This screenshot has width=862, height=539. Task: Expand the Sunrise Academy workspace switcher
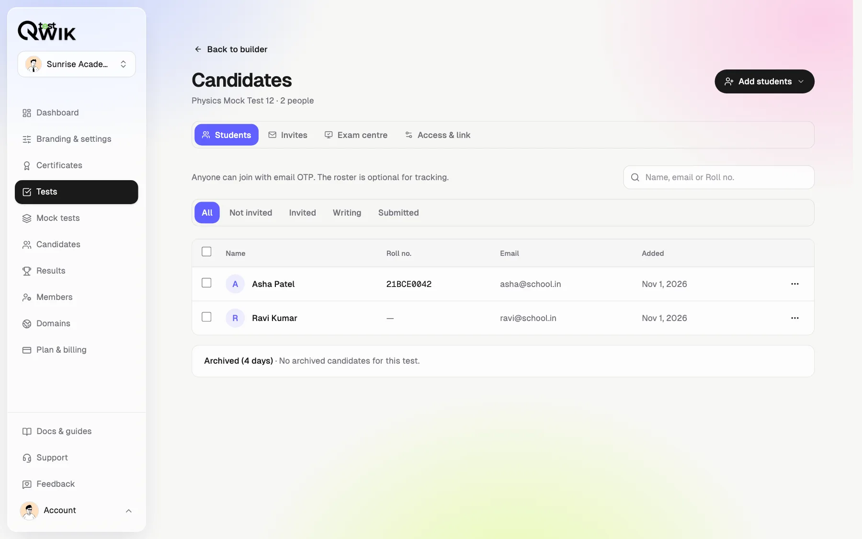click(x=77, y=64)
